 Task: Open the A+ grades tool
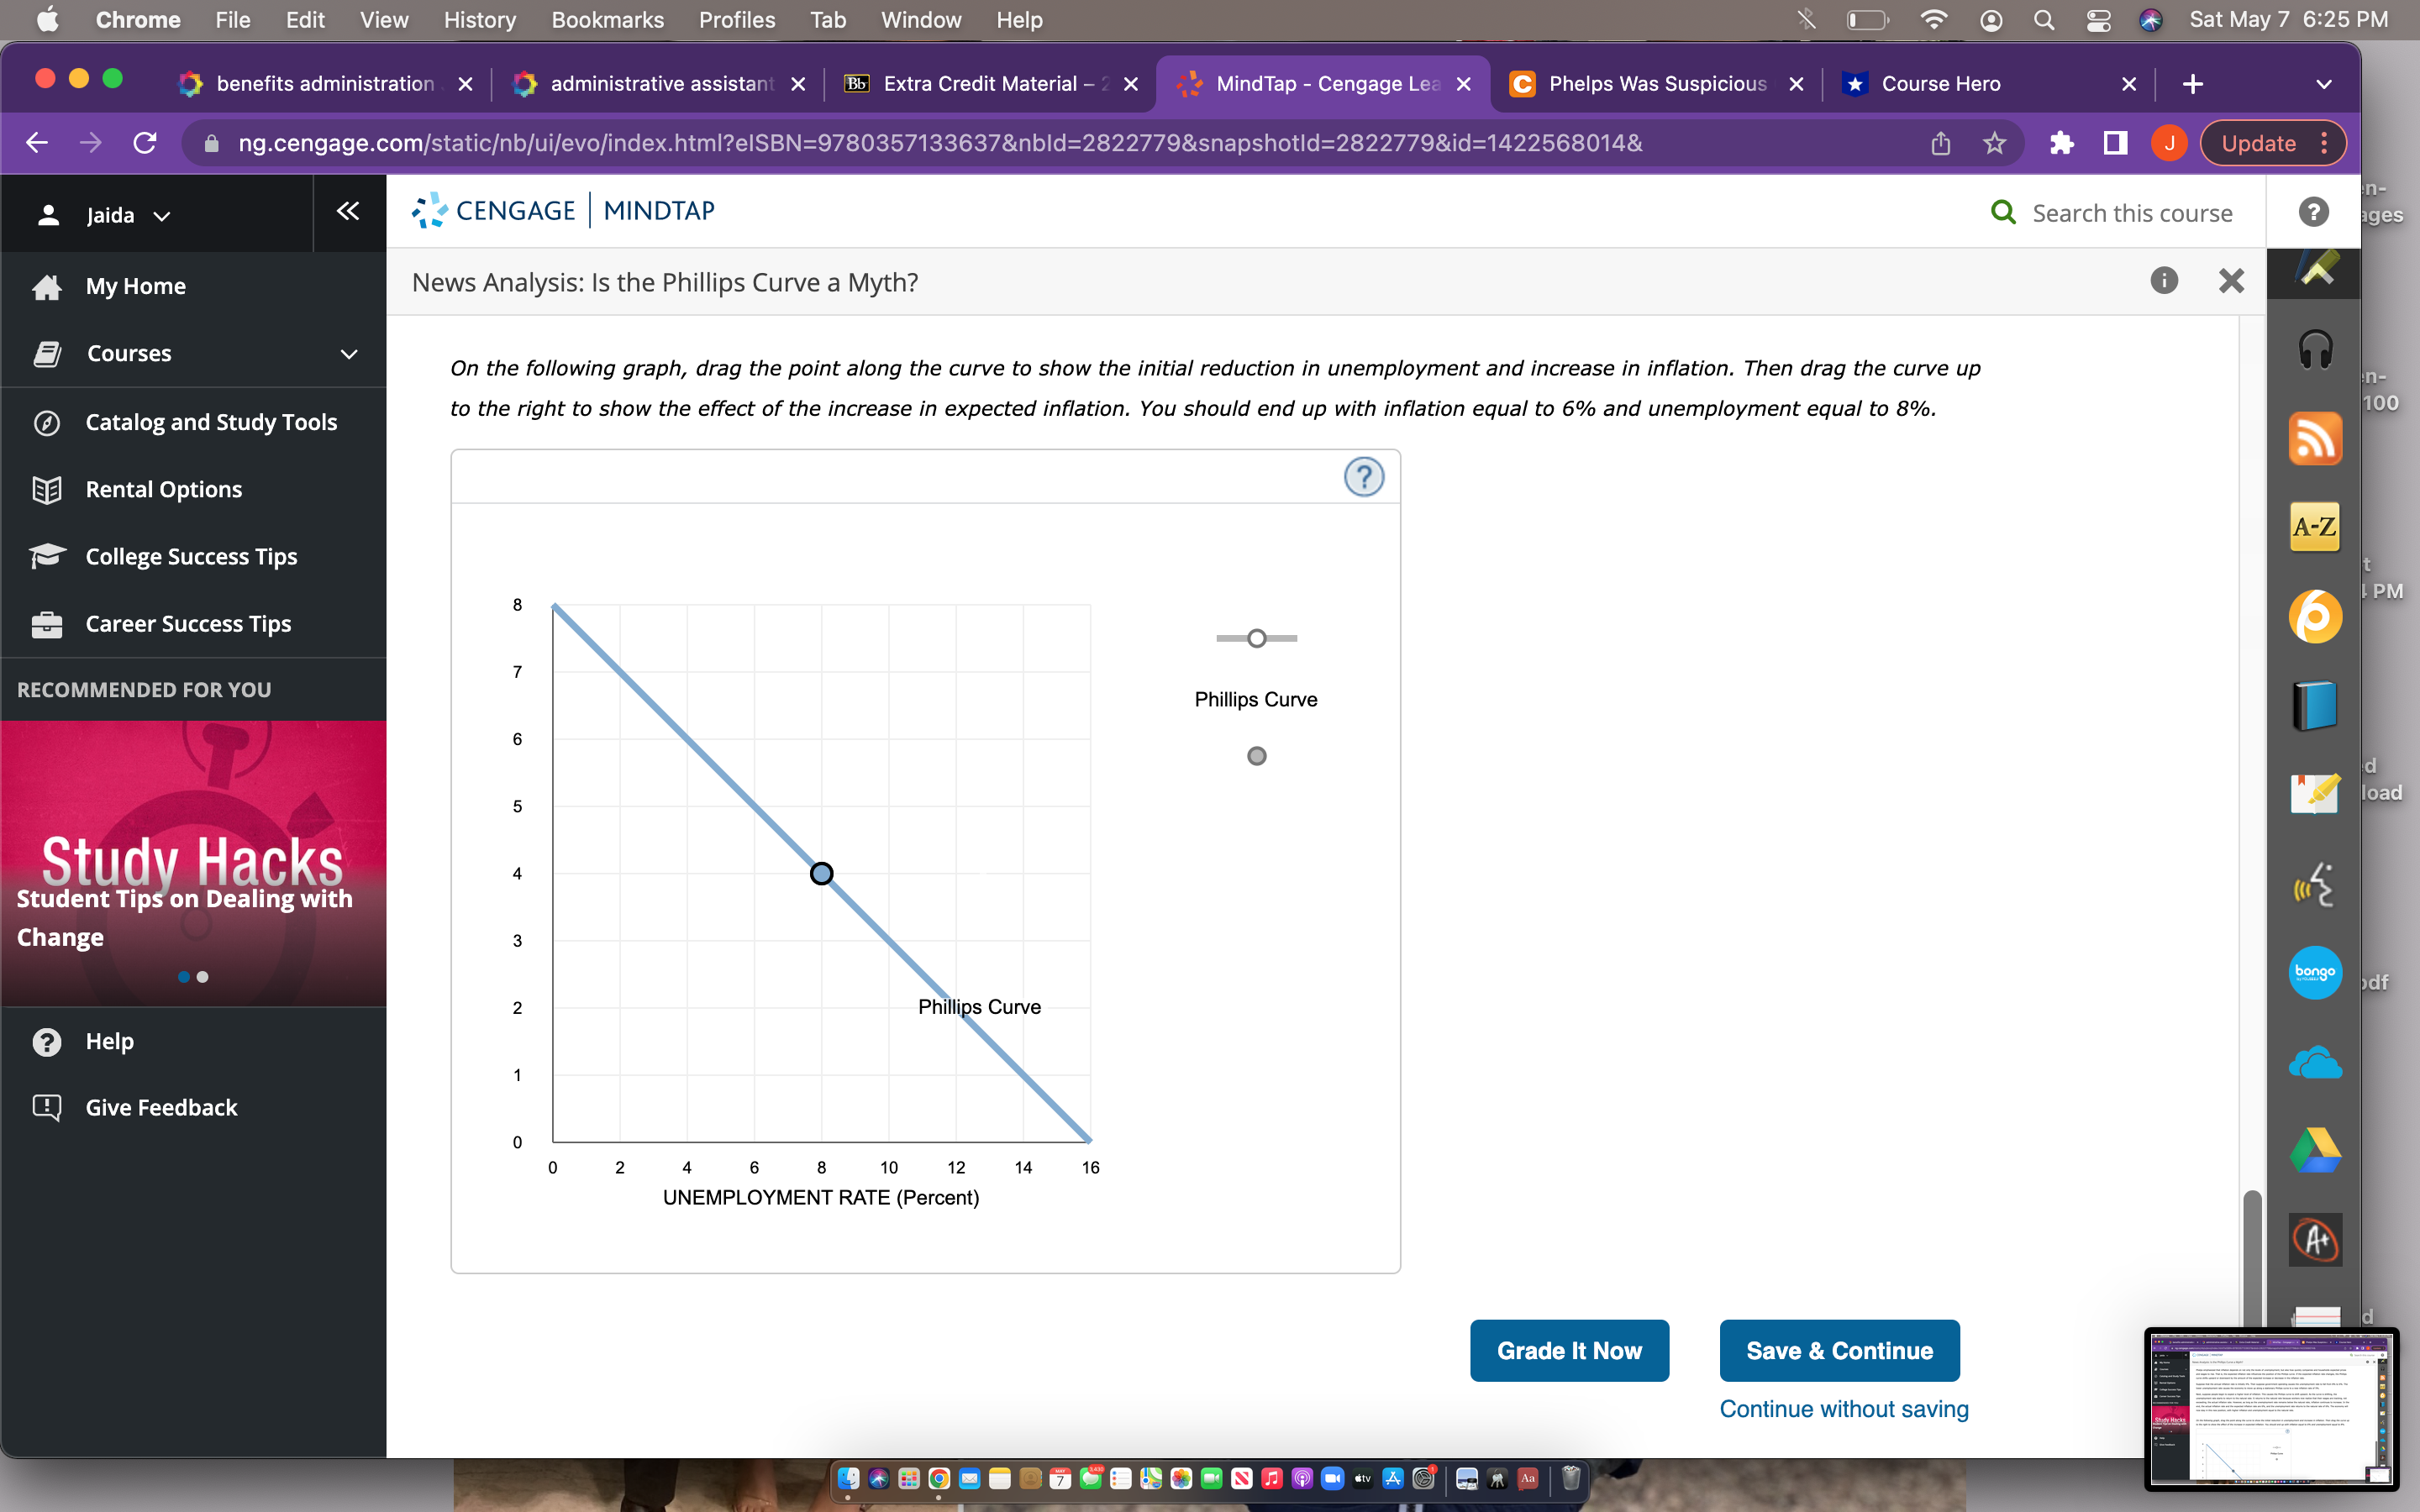(x=2314, y=1240)
